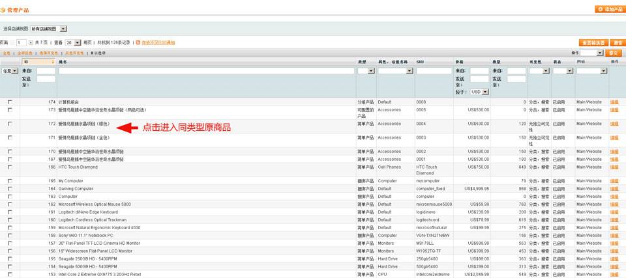Click edit link for product 174
626x278 pixels.
click(x=614, y=102)
